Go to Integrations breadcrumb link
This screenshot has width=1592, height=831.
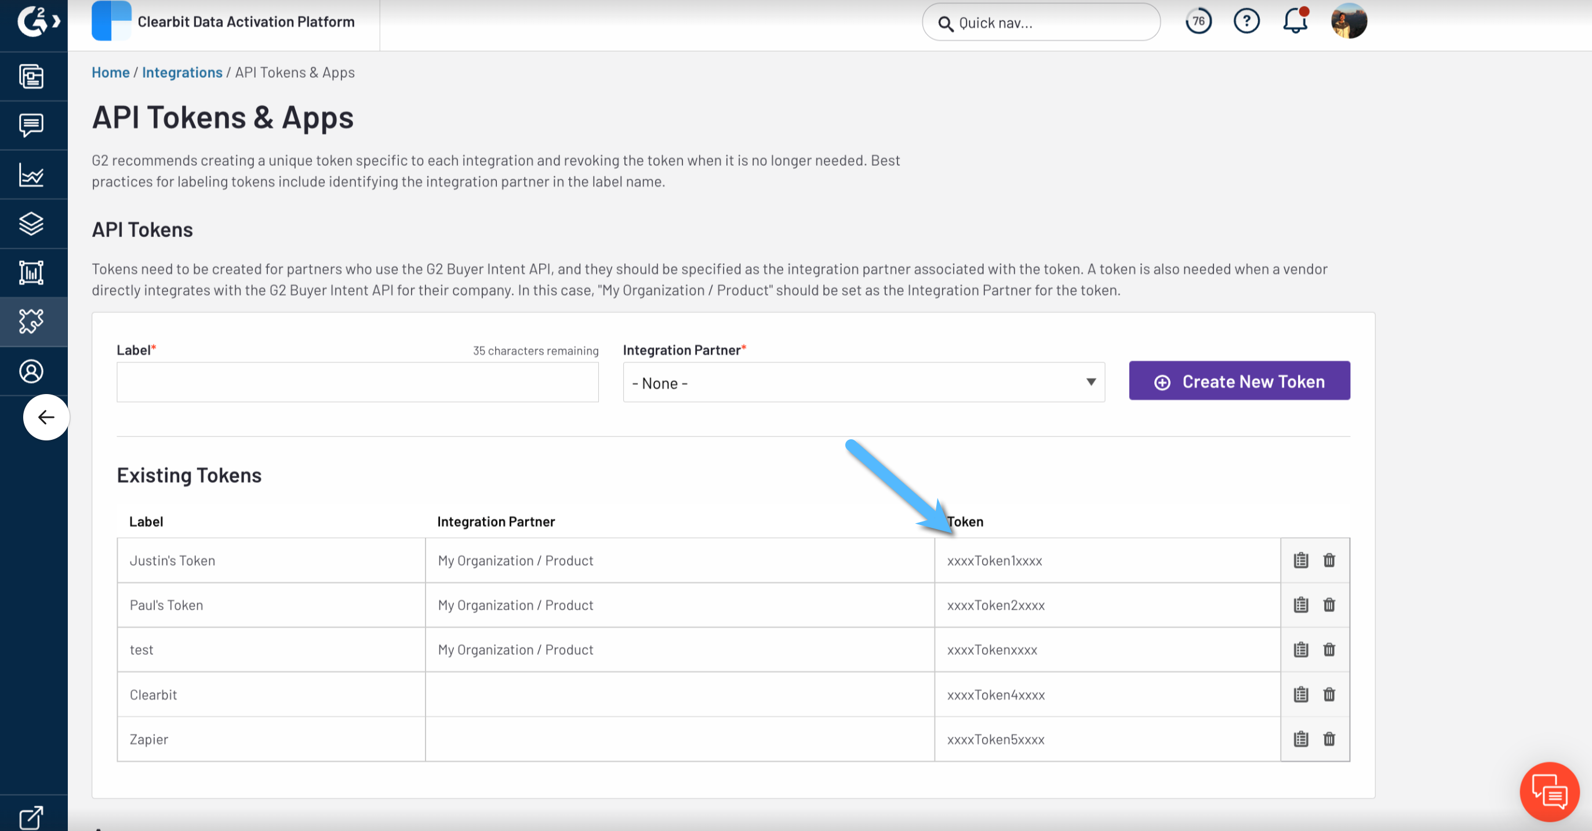tap(182, 72)
